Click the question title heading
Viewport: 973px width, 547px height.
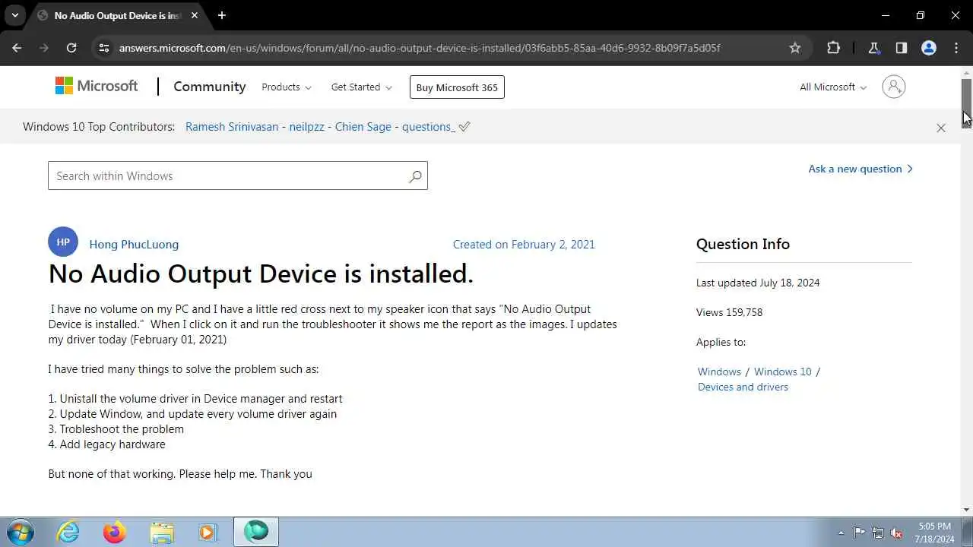[261, 273]
